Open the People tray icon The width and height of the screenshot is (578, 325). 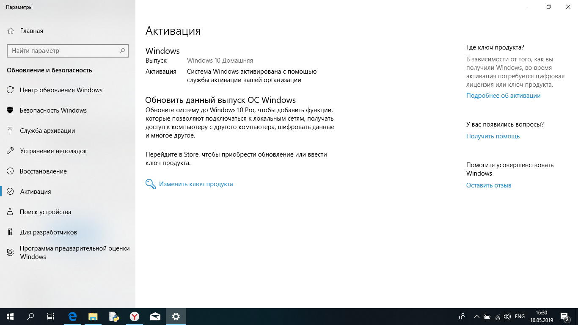coord(462,317)
